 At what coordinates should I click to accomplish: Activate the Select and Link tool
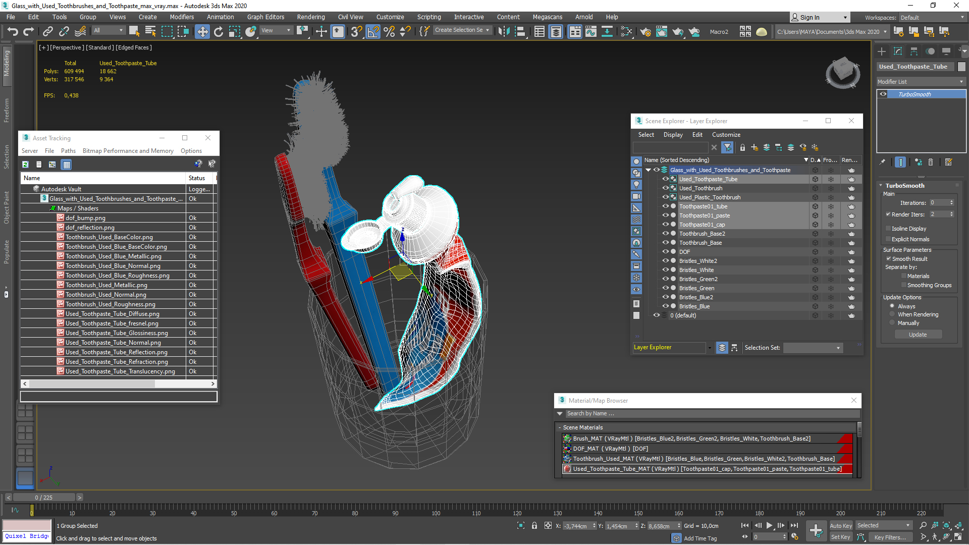click(48, 31)
